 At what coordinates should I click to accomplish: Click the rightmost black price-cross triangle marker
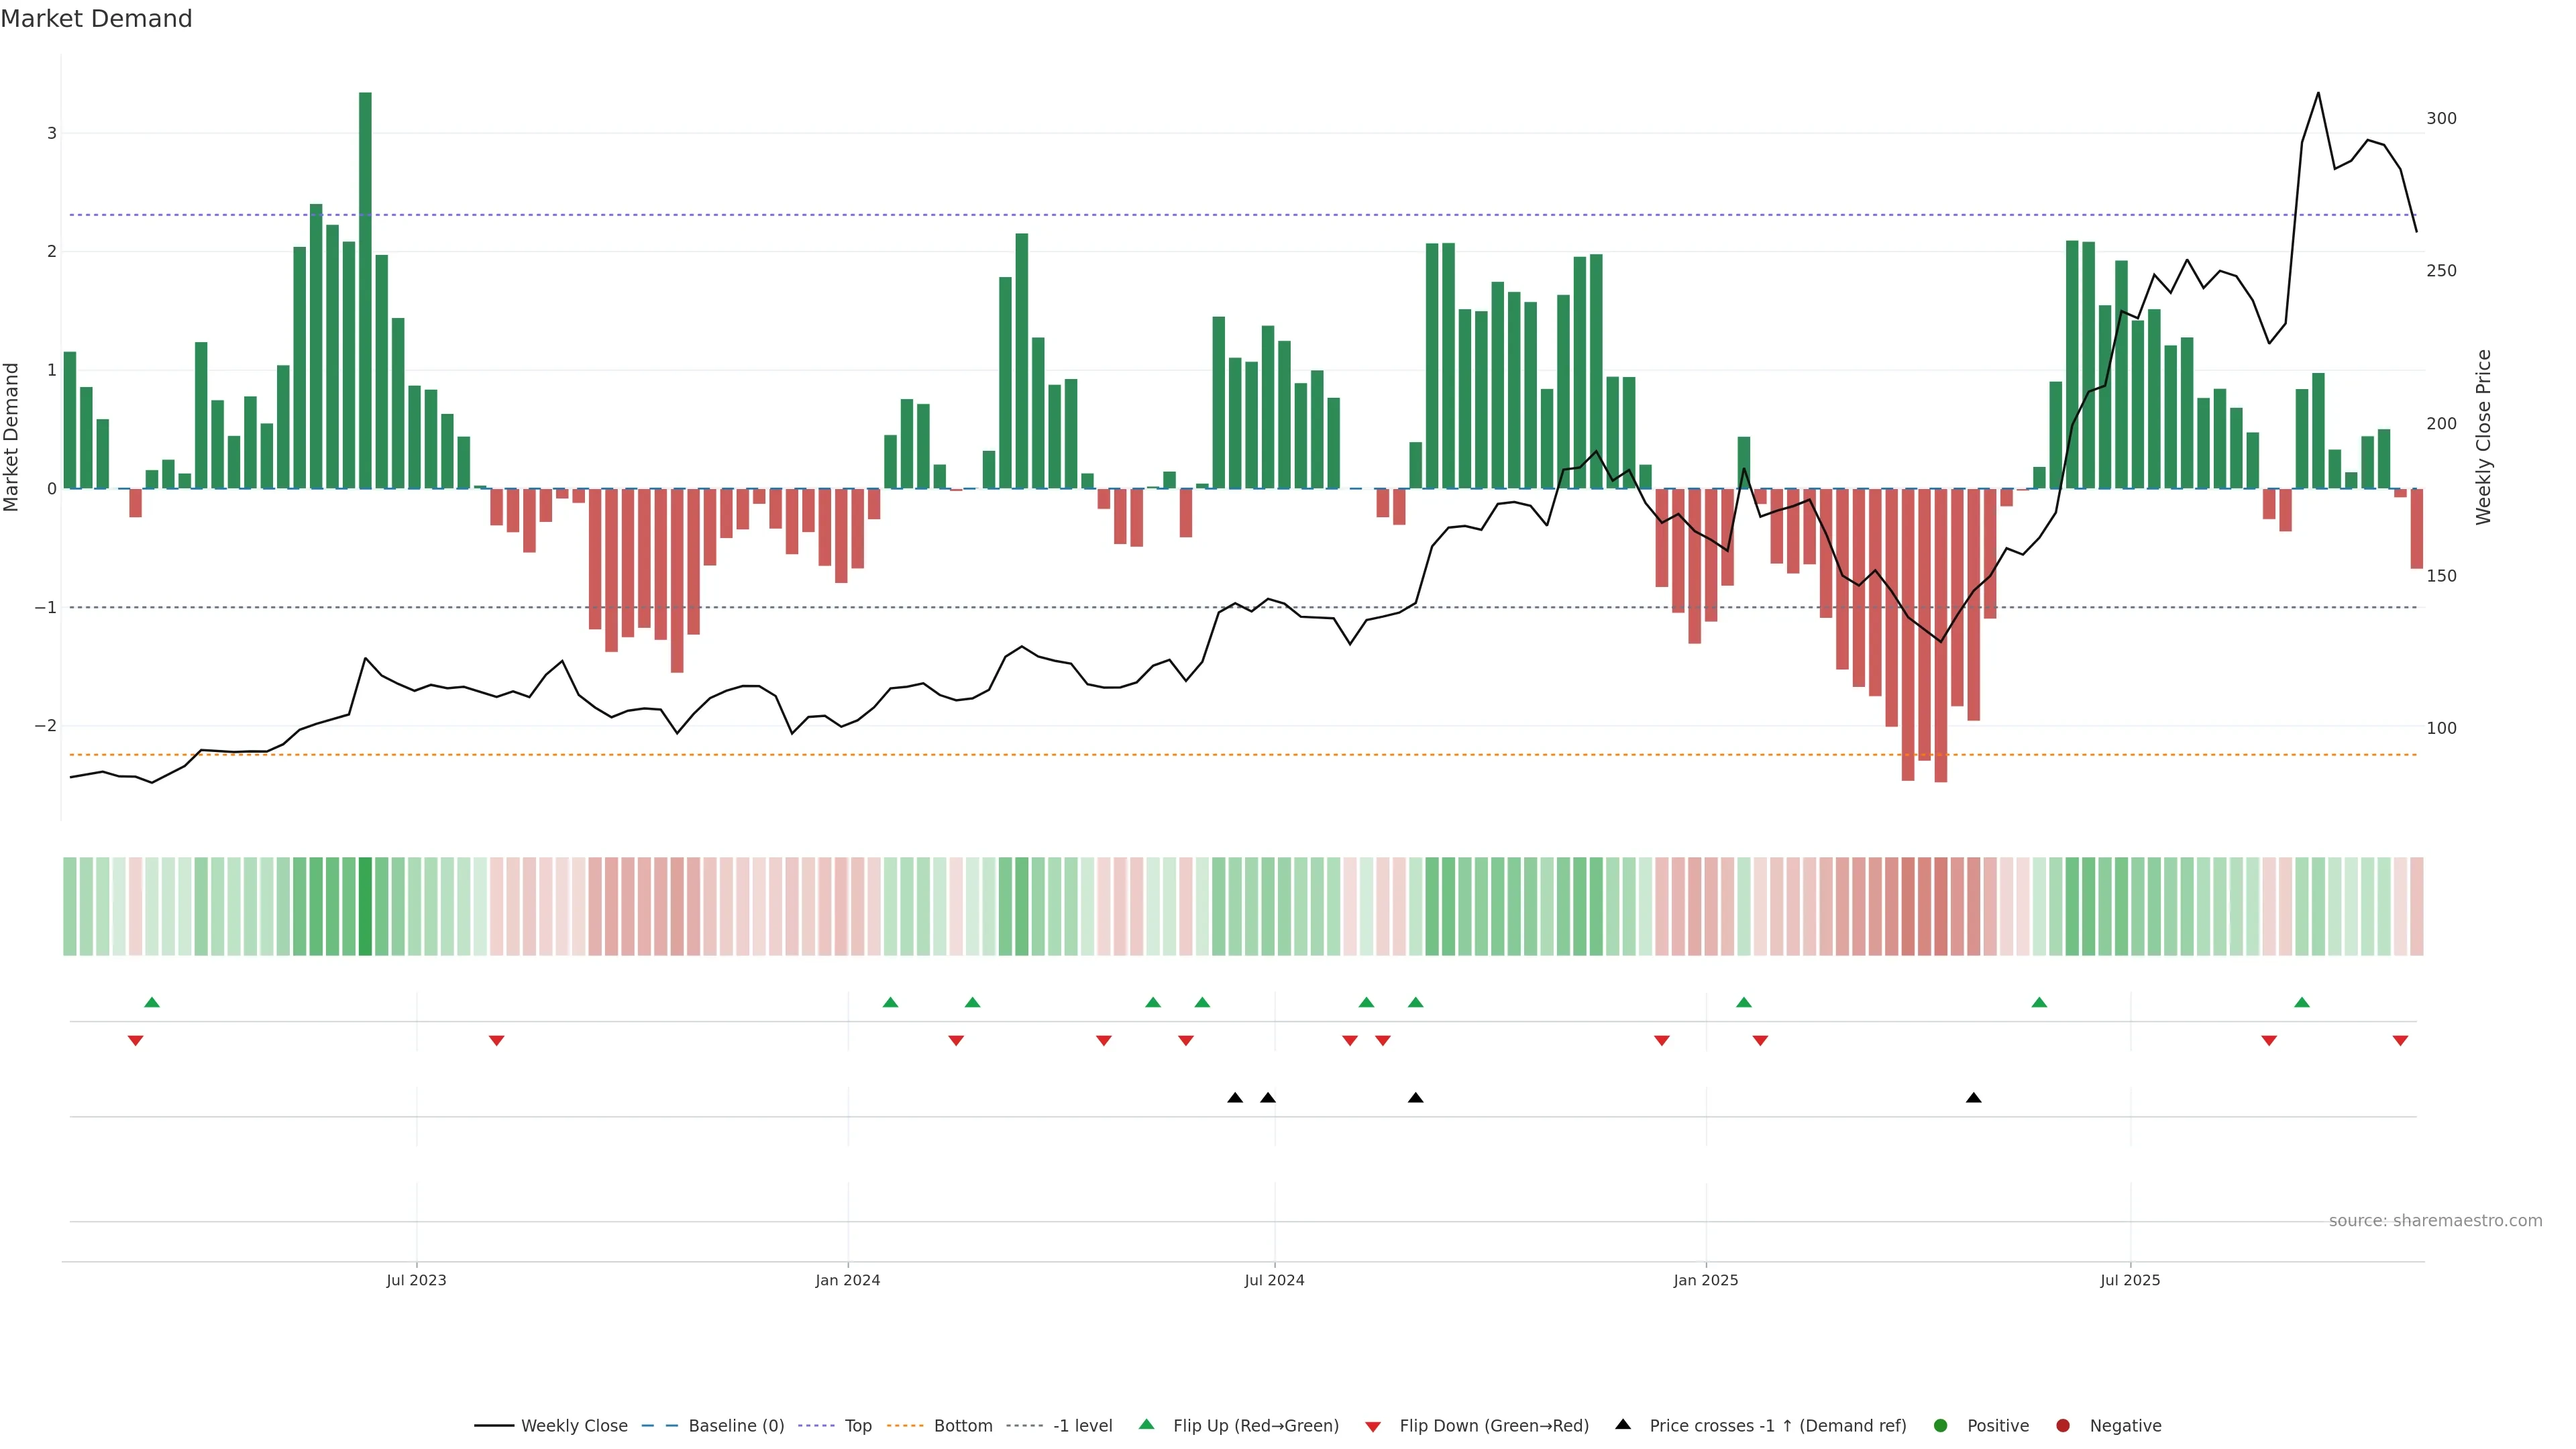pyautogui.click(x=1973, y=1098)
